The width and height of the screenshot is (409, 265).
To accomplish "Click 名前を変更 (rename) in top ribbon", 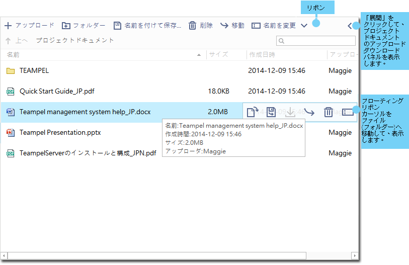I will point(274,25).
